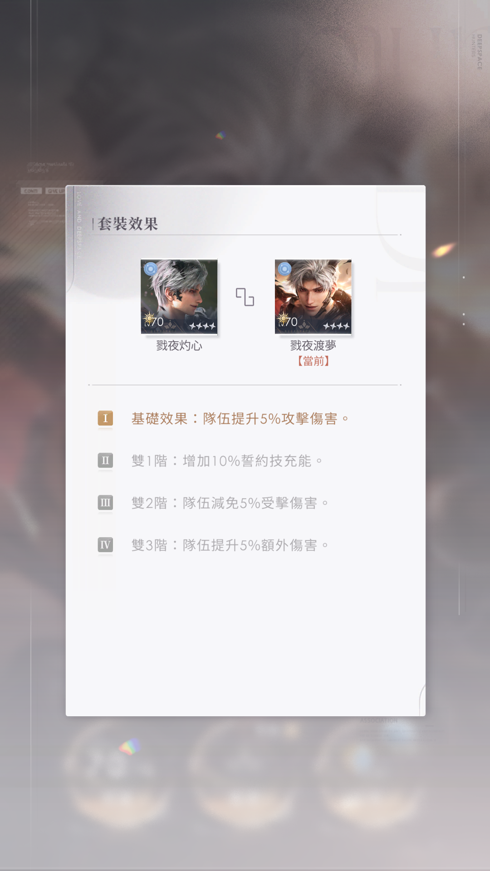Image resolution: width=490 pixels, height=871 pixels.
Task: Select the gold tier I badge
Action: click(x=105, y=418)
